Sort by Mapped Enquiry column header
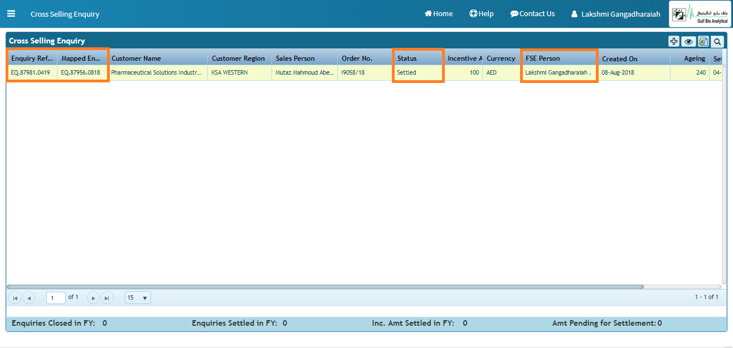 tap(82, 58)
